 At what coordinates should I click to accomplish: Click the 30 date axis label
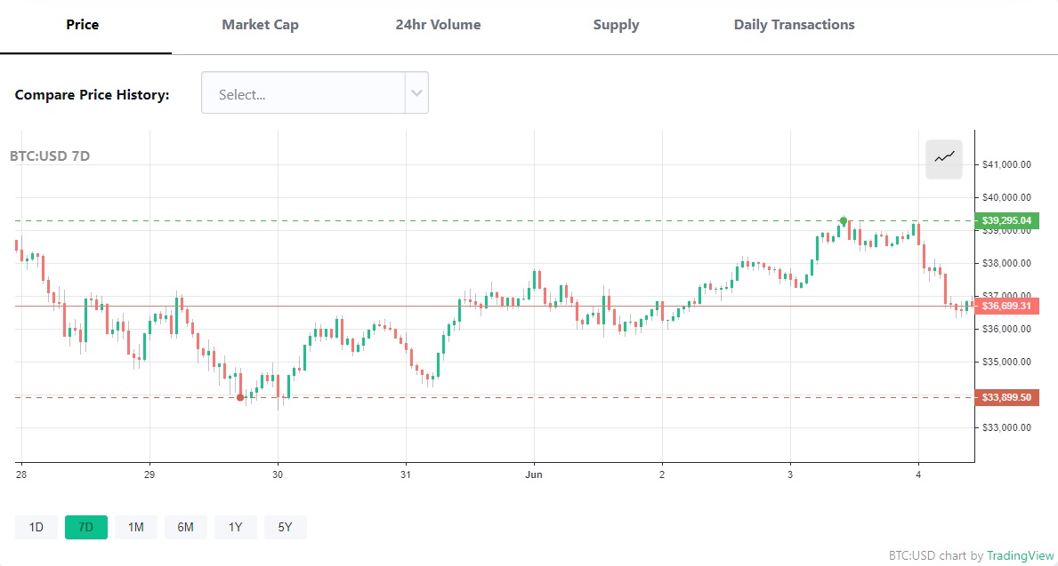(278, 474)
